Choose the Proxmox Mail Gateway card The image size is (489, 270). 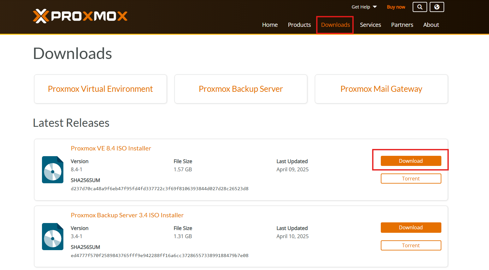click(381, 89)
